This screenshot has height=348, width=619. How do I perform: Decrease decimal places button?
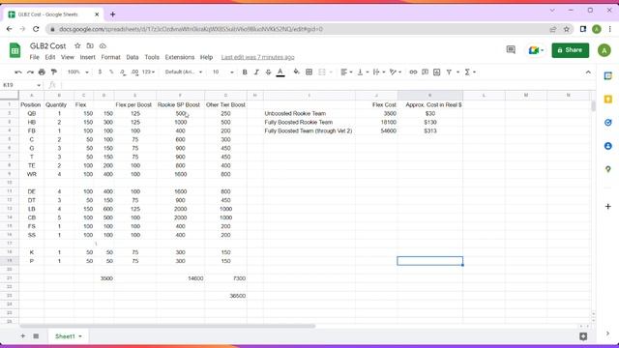123,72
